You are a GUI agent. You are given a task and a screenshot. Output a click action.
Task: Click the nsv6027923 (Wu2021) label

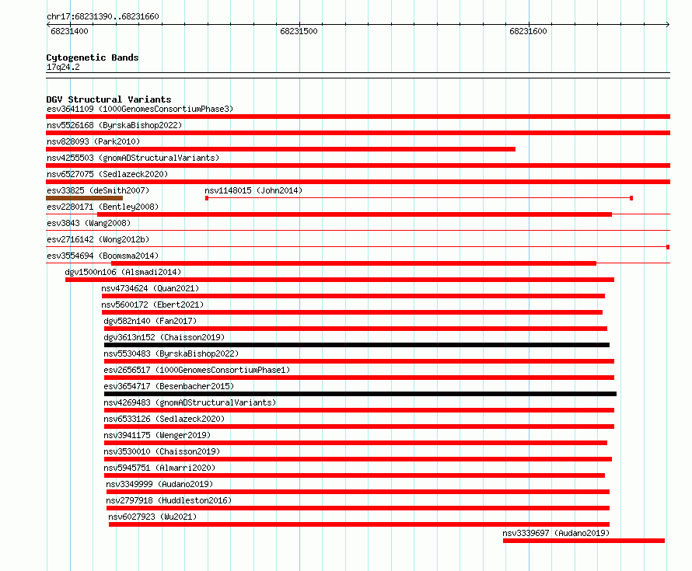pyautogui.click(x=152, y=517)
